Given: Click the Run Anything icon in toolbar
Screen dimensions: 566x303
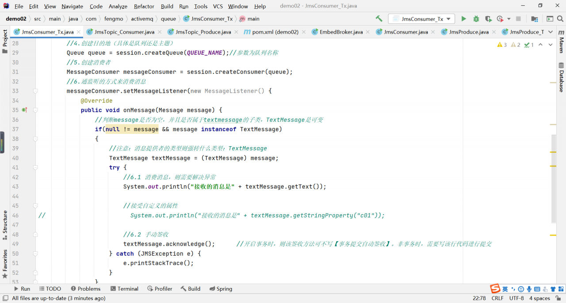Looking at the screenshot, I should click(550, 19).
